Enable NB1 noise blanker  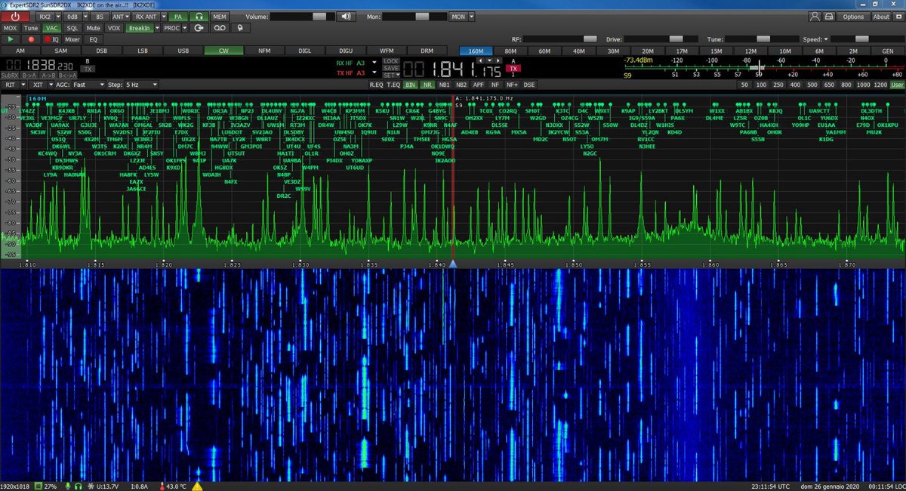(445, 85)
